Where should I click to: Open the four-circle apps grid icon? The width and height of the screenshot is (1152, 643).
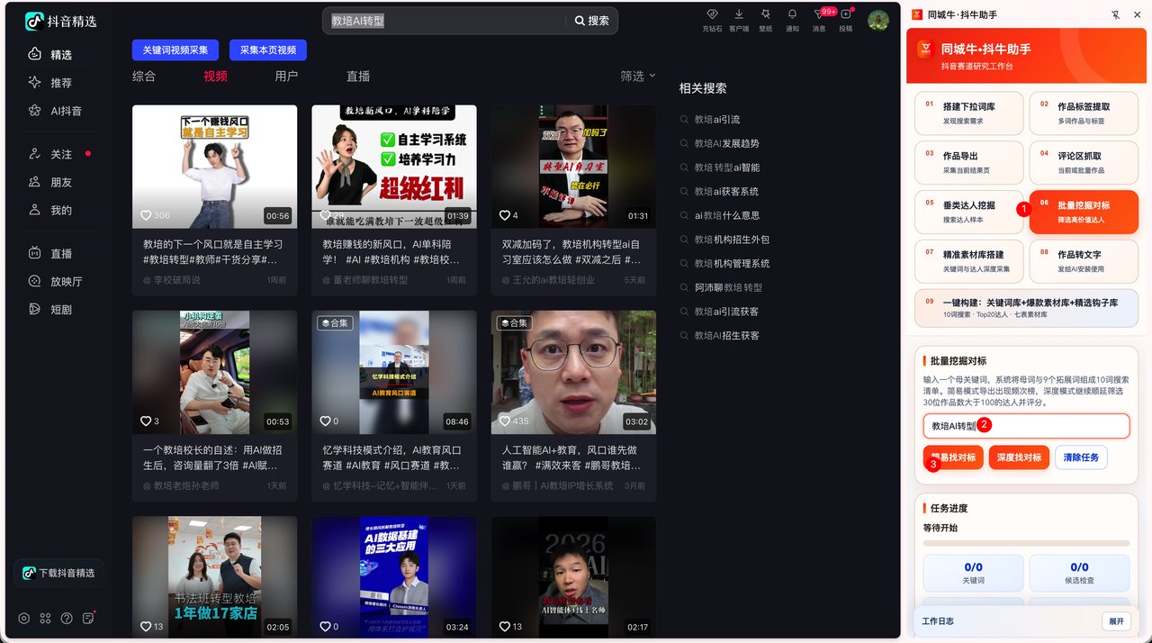(45, 619)
